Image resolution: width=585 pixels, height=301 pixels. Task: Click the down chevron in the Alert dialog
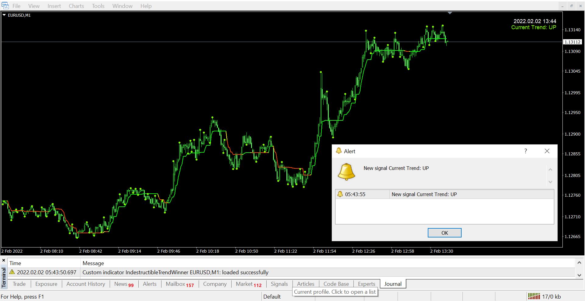click(x=550, y=182)
